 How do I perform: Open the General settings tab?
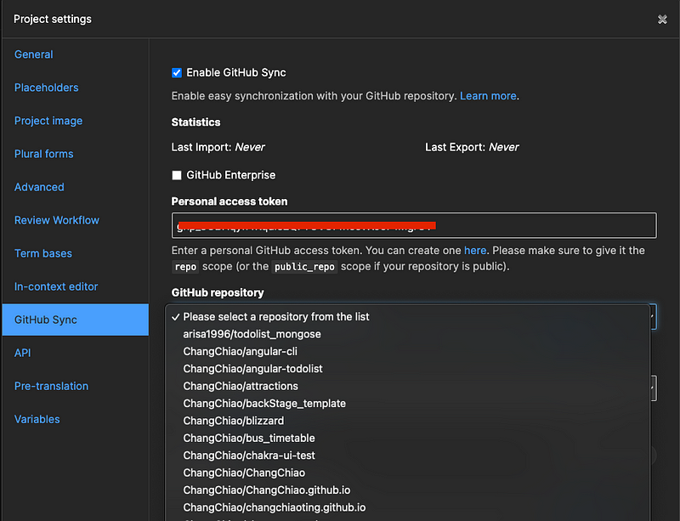[x=34, y=54]
